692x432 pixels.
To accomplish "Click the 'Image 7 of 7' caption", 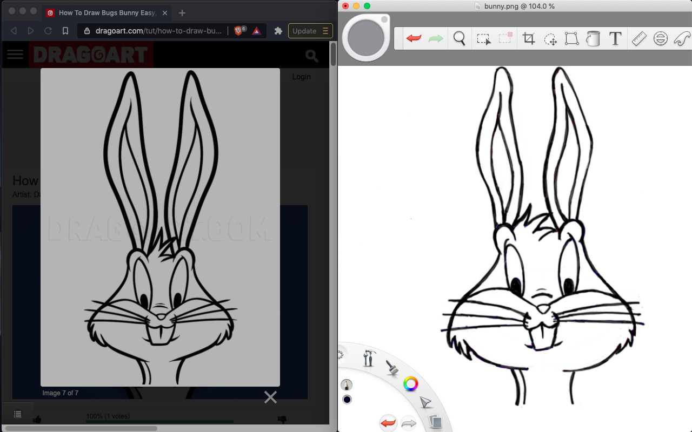I will tap(61, 393).
